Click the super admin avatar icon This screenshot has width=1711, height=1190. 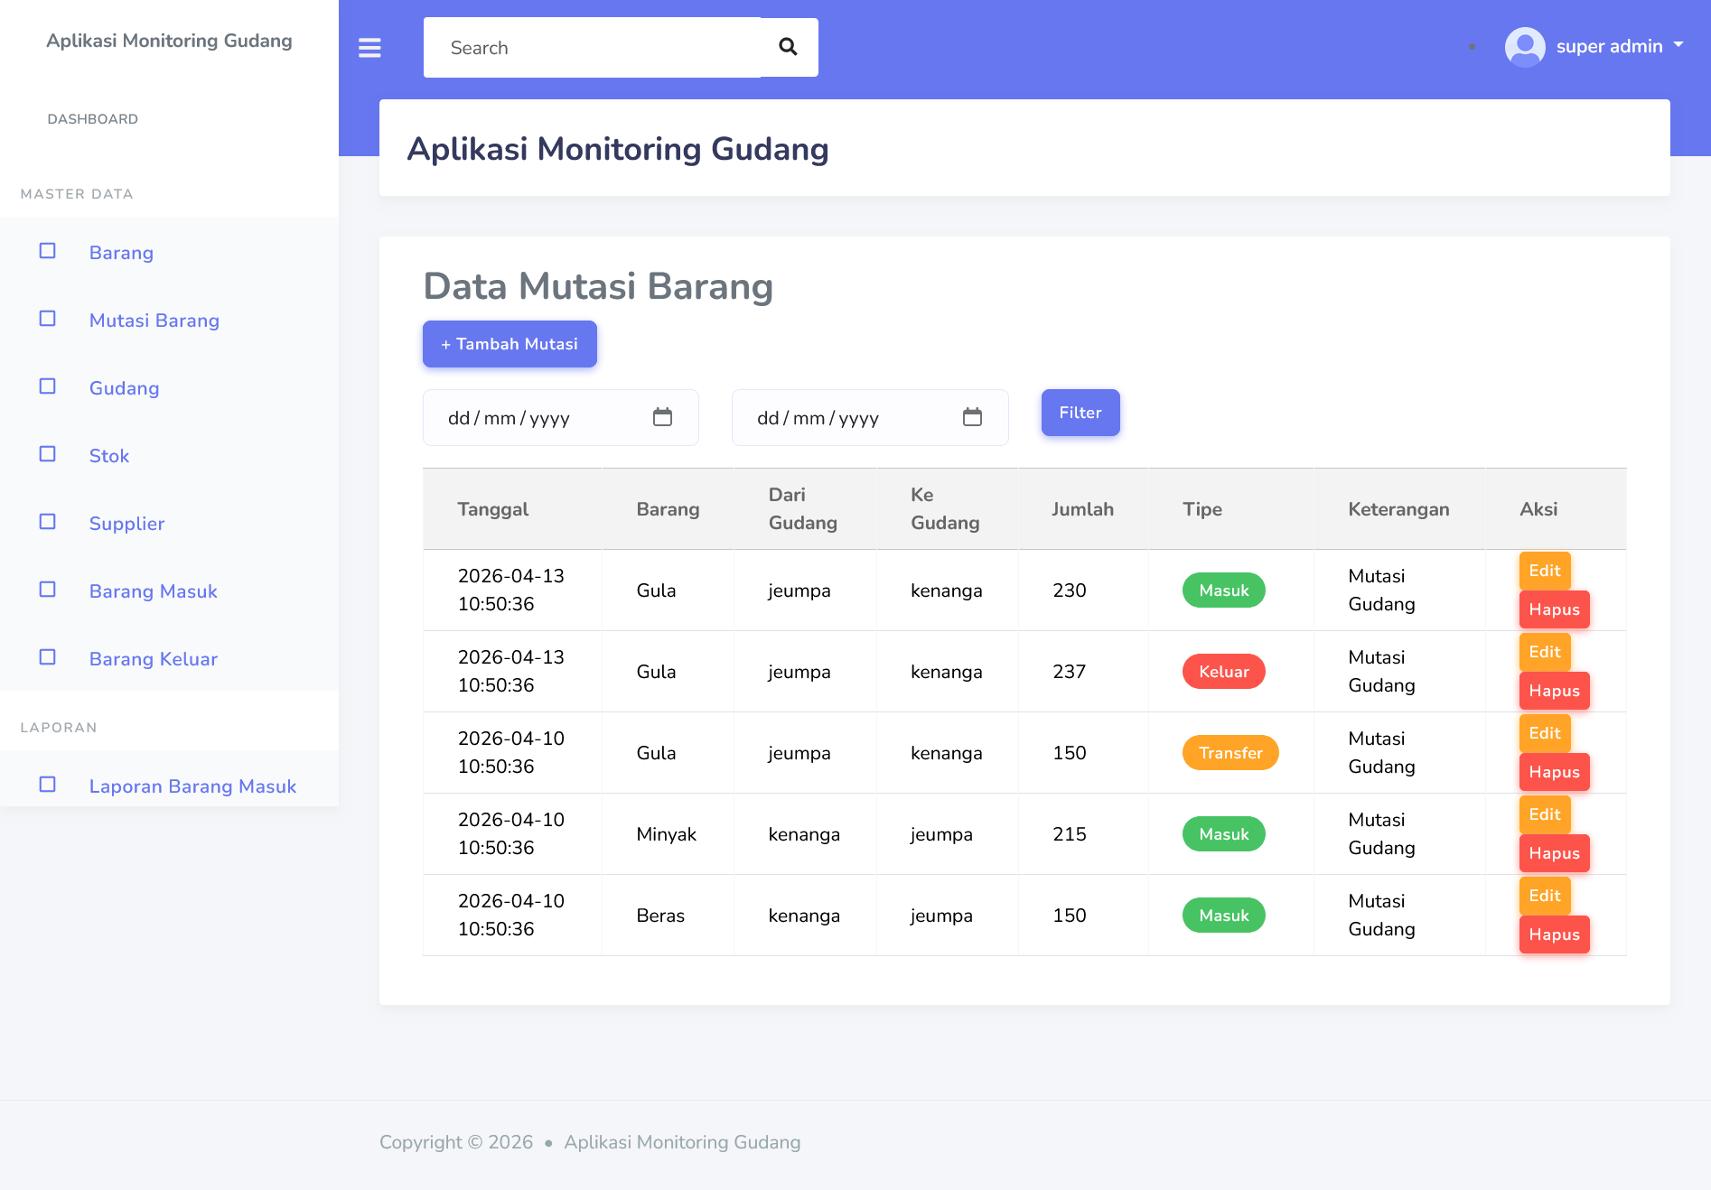click(x=1524, y=47)
